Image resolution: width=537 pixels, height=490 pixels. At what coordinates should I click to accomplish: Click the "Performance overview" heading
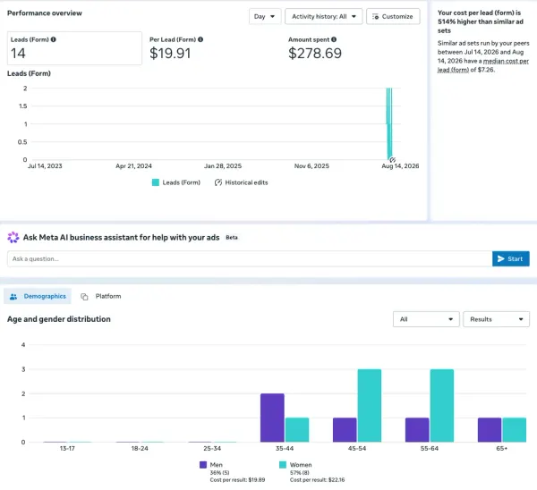click(x=45, y=13)
